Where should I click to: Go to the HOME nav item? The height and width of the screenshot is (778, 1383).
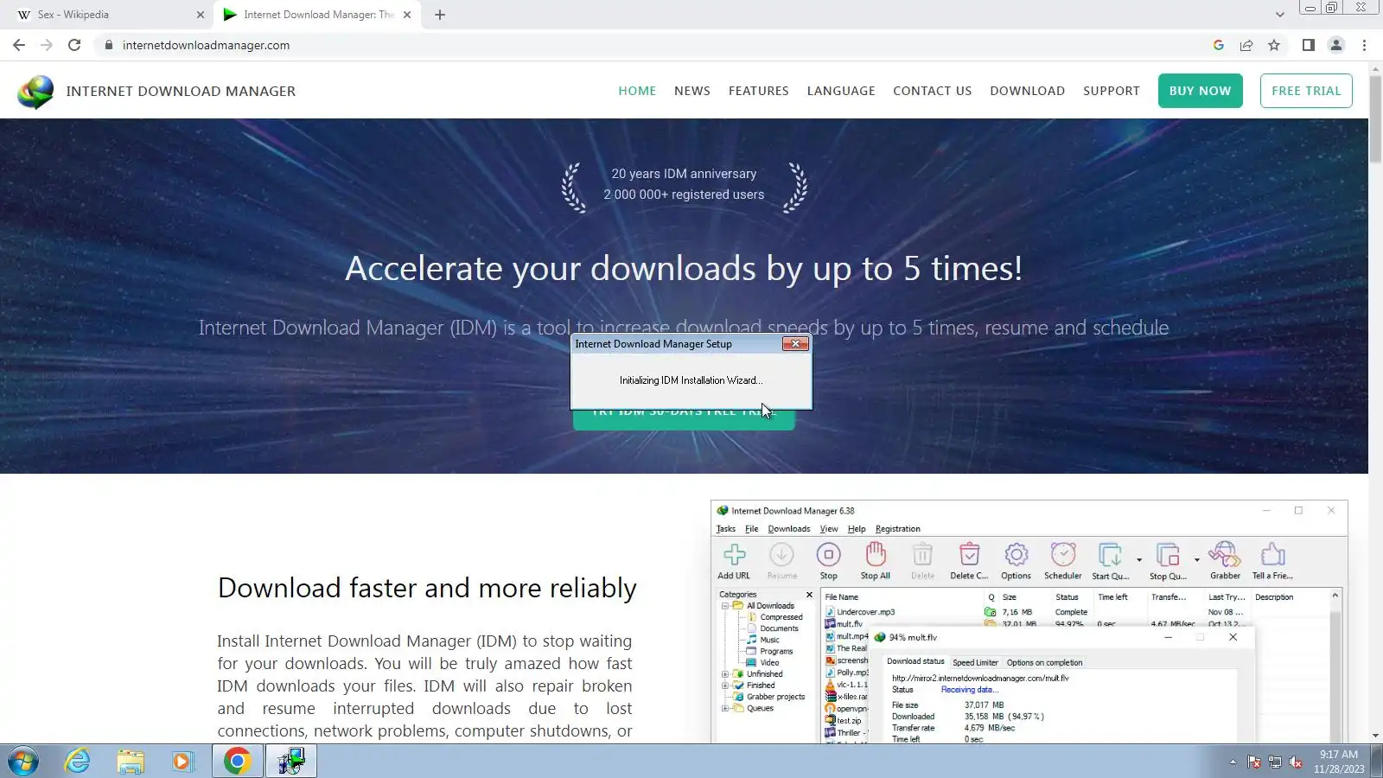637,91
